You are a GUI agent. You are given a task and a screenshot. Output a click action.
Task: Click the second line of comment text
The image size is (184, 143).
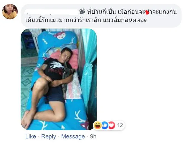[87, 20]
